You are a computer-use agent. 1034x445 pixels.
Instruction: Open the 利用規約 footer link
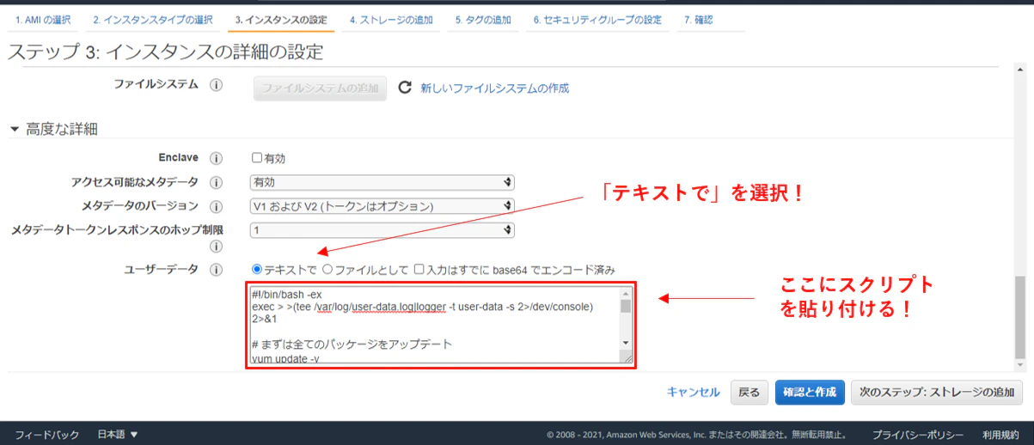[x=1000, y=435]
